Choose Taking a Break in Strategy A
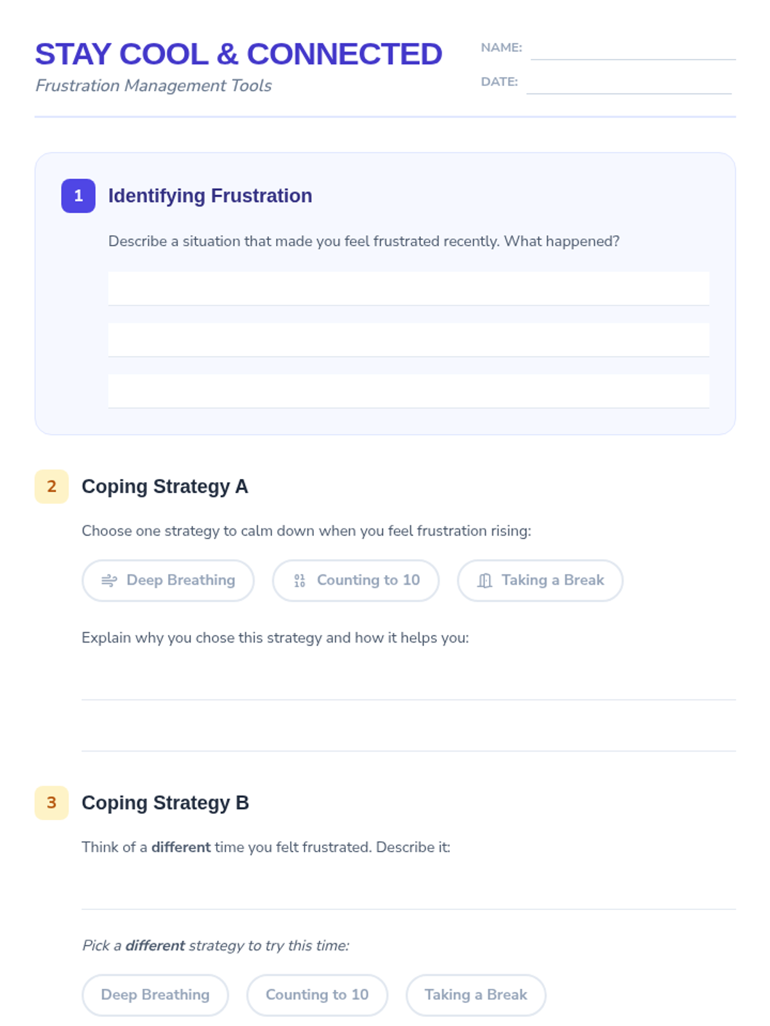Screen dimensions: 770x1026 click(540, 580)
